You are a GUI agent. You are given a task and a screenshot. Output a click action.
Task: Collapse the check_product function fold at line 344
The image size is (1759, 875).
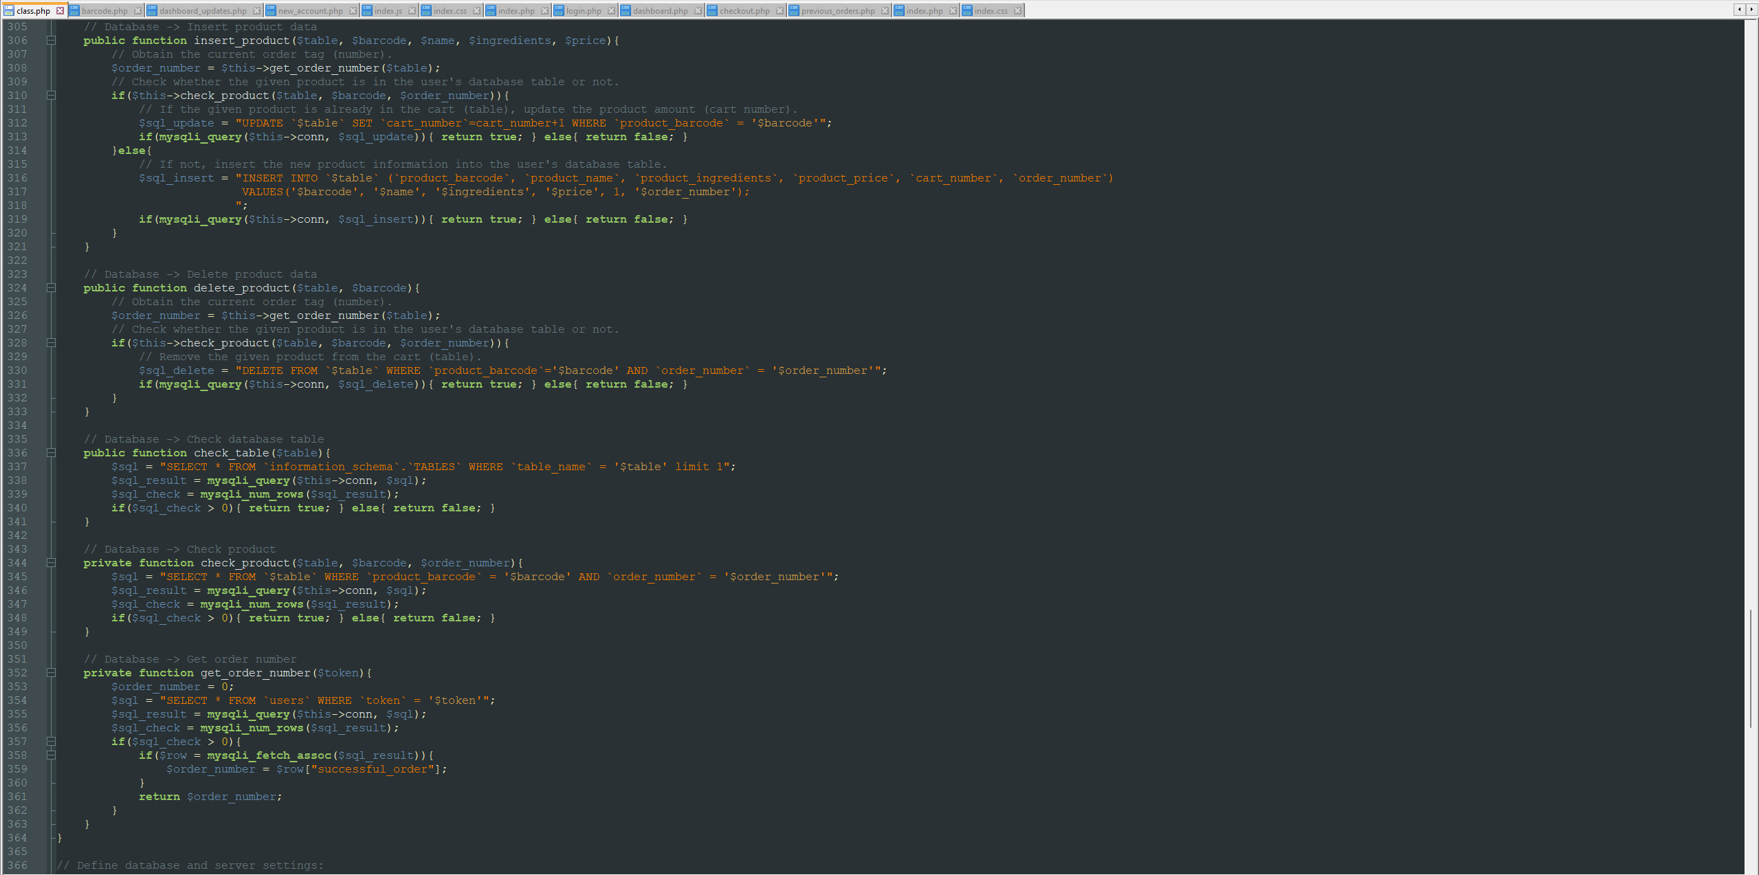pyautogui.click(x=52, y=563)
